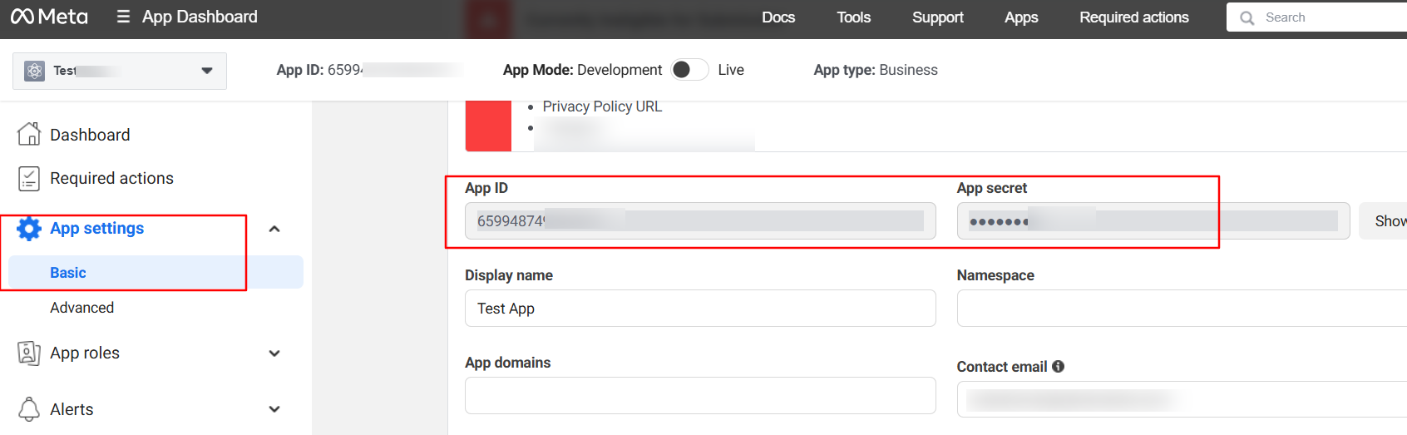Open Dashboard in the sidebar
This screenshot has width=1407, height=435.
coord(90,135)
